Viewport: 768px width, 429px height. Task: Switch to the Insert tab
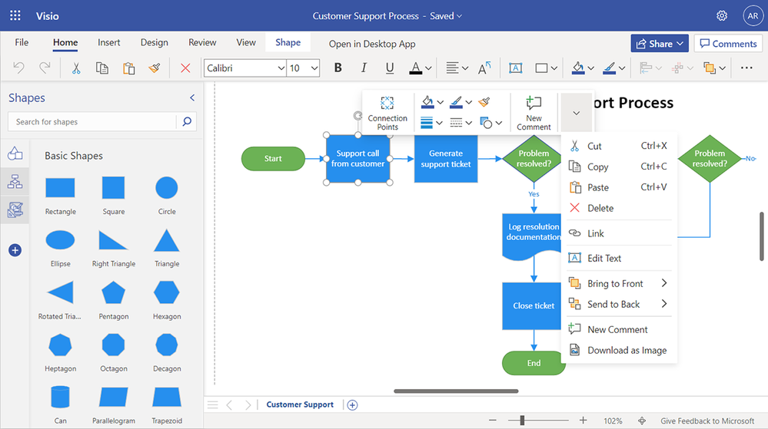[x=108, y=42]
